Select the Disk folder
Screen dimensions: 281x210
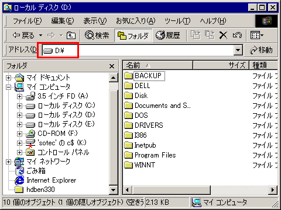[x=136, y=96]
